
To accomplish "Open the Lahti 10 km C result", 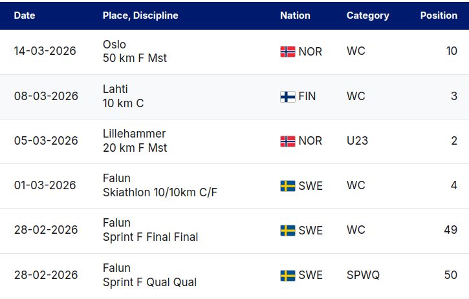I will 124,96.
